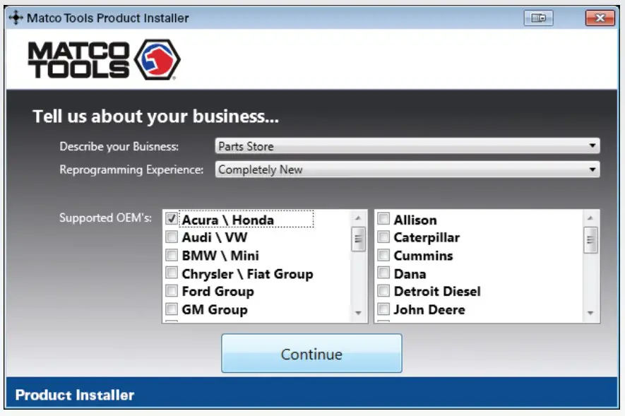Click the installer title bar app icon
This screenshot has height=416, width=625.
tap(16, 18)
